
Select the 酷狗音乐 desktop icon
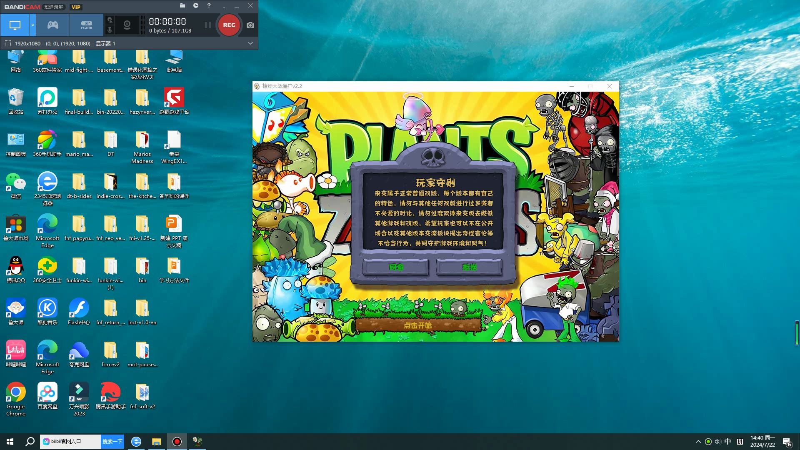pyautogui.click(x=47, y=312)
